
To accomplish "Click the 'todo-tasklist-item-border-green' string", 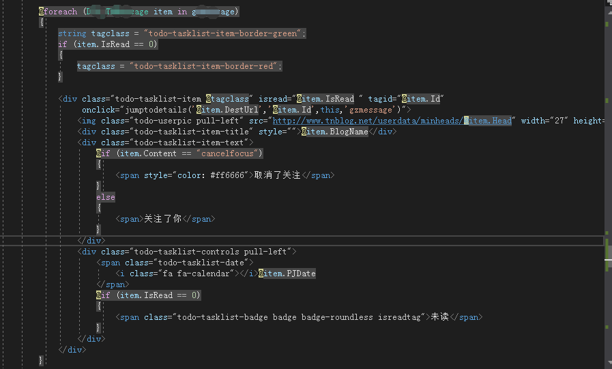I will 222,33.
